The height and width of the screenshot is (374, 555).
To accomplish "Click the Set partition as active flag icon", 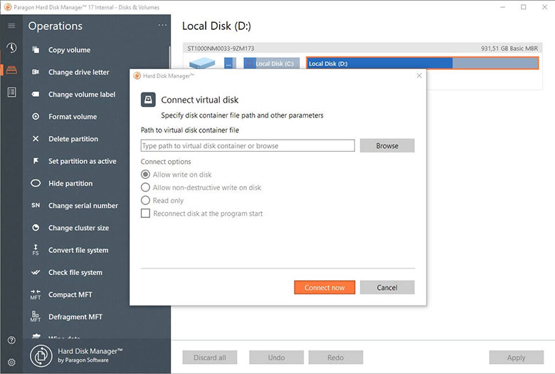I will click(36, 161).
